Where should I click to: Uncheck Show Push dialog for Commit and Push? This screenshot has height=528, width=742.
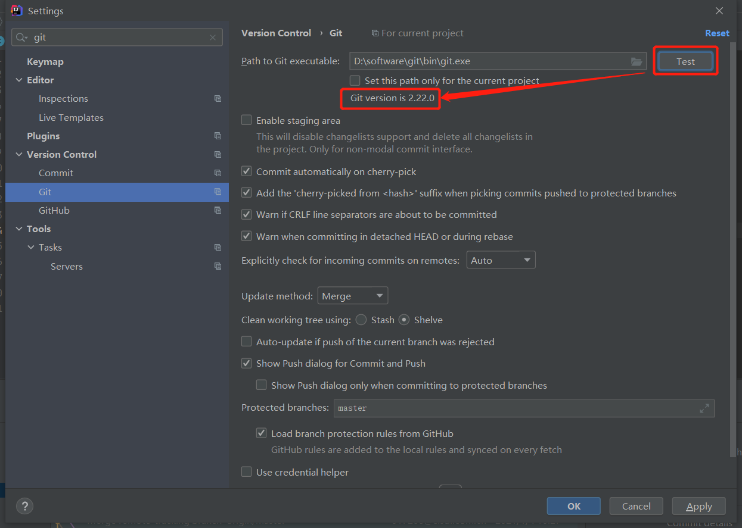(246, 363)
